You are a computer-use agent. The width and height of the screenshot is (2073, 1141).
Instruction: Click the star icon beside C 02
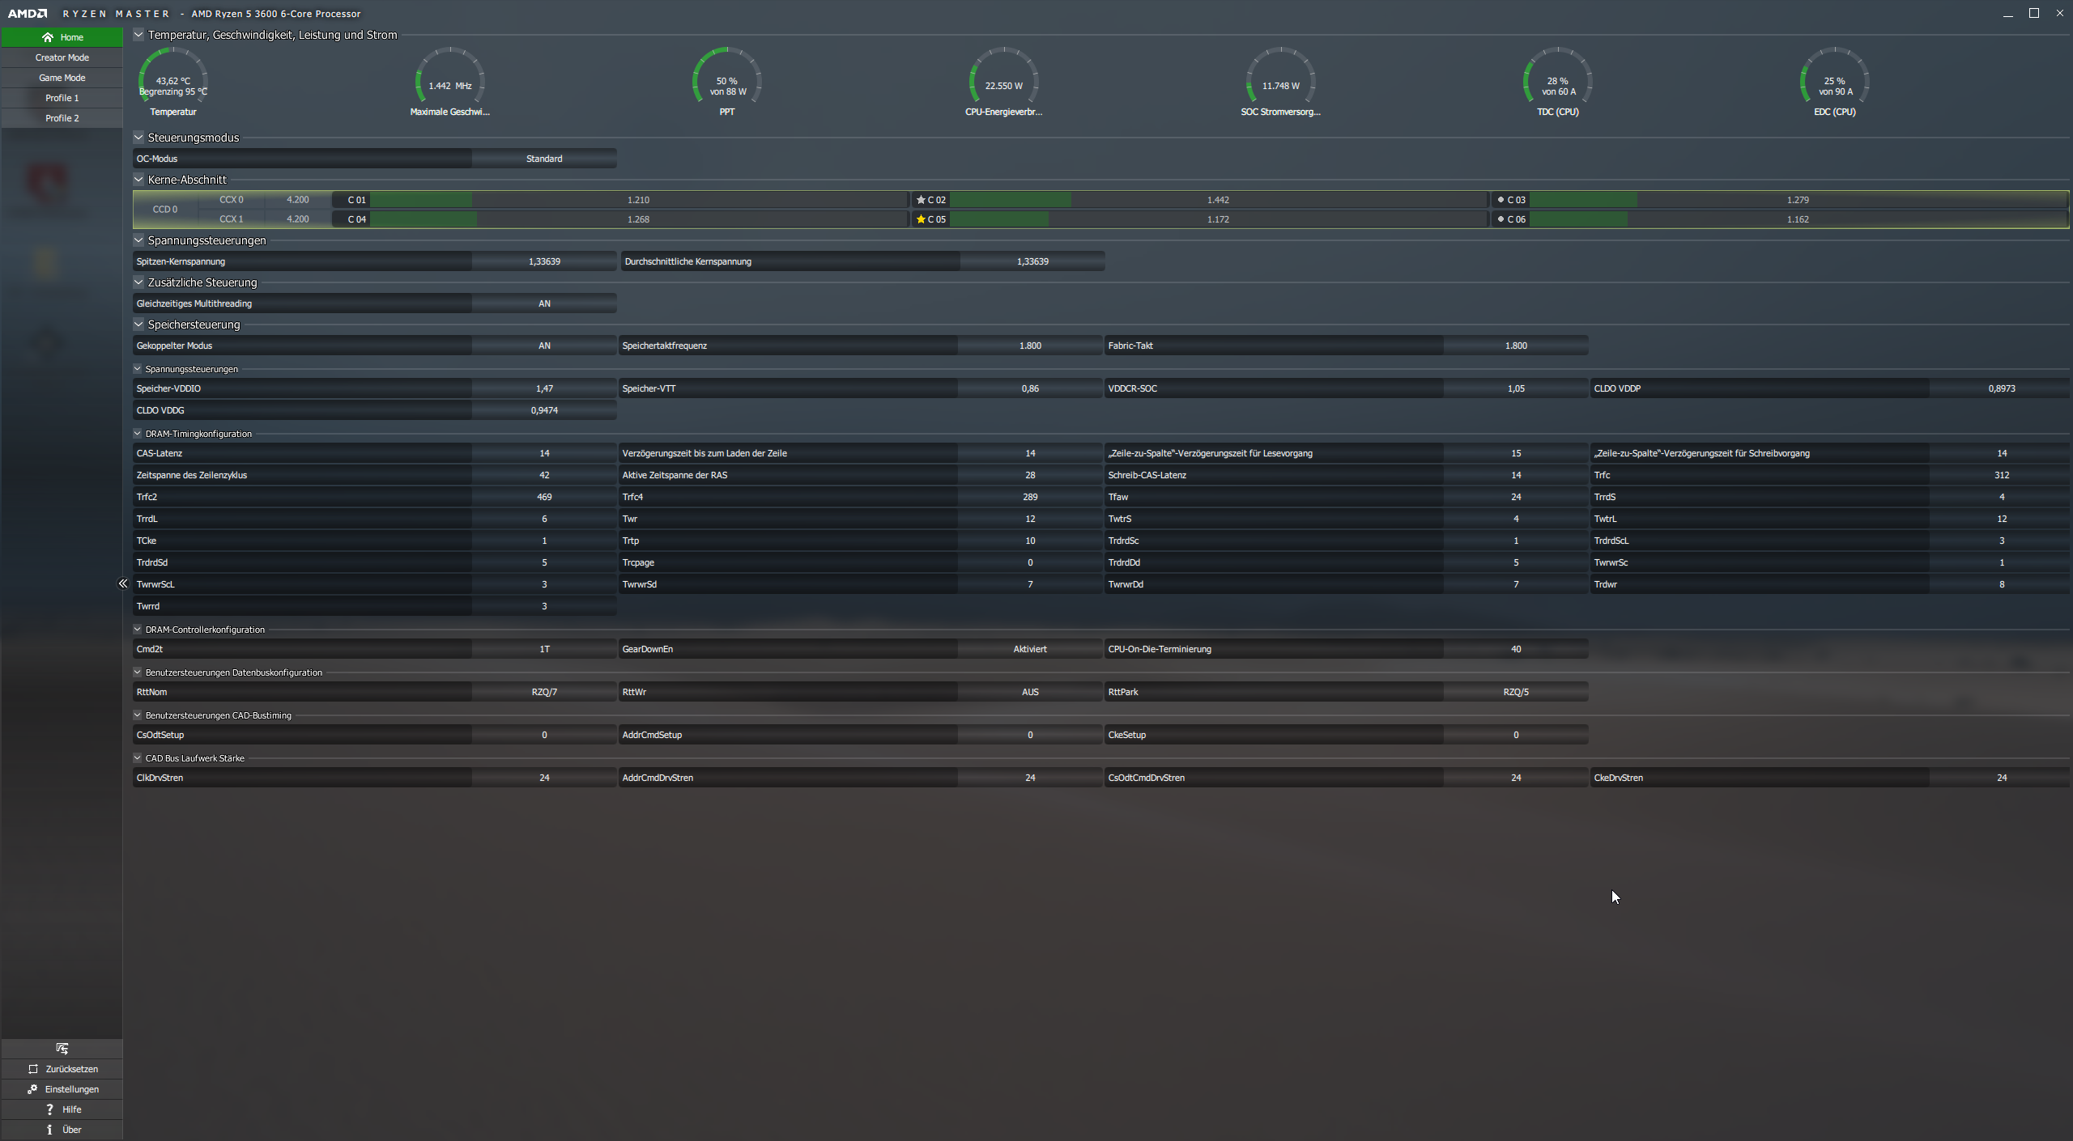[x=921, y=200]
